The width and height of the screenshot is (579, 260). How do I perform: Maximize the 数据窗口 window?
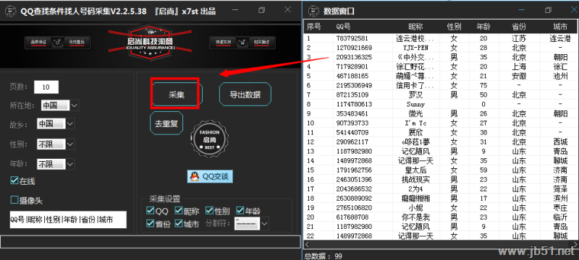click(x=548, y=10)
